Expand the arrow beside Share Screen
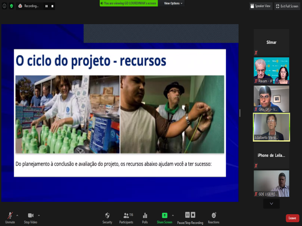This screenshot has height=226, width=302. [173, 215]
